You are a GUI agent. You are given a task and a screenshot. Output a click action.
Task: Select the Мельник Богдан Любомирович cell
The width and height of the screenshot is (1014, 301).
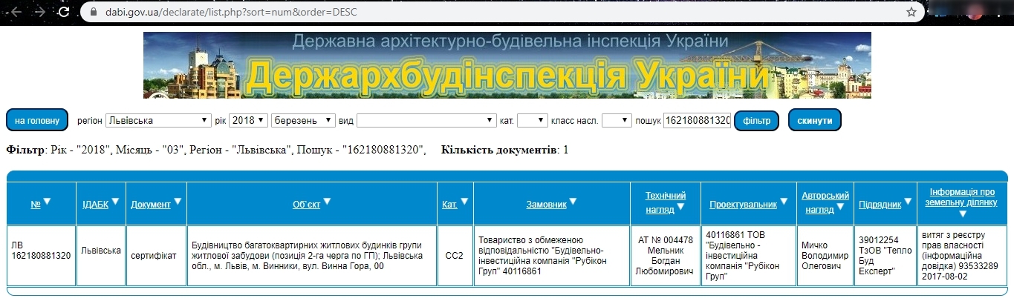pyautogui.click(x=666, y=256)
